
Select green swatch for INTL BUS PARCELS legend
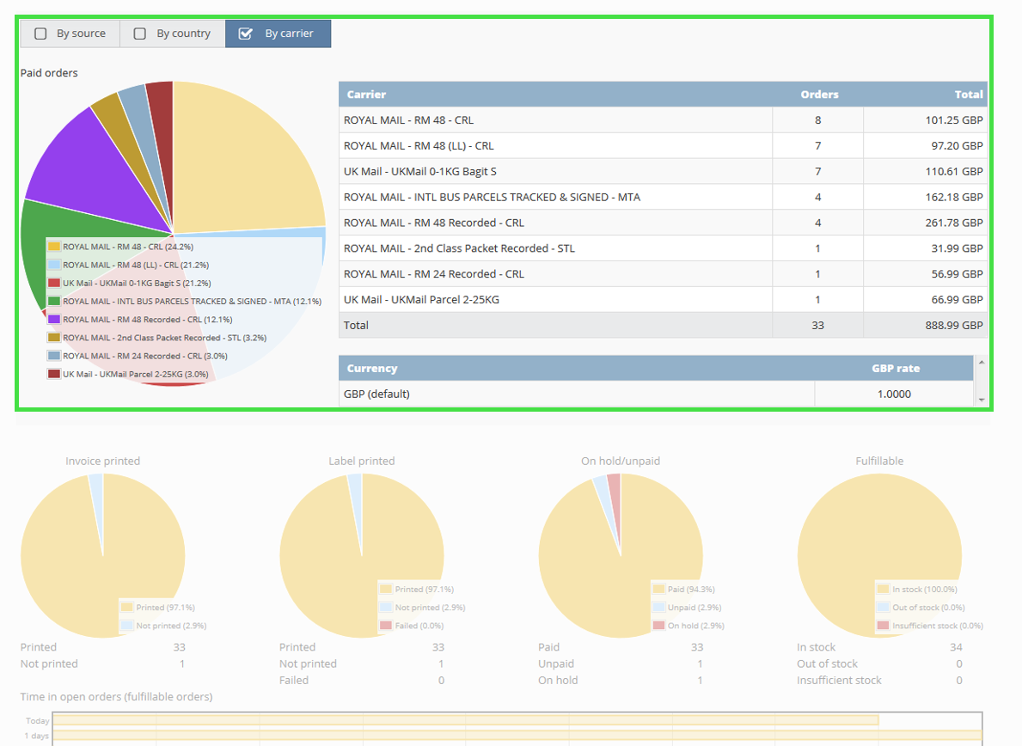[x=54, y=301]
